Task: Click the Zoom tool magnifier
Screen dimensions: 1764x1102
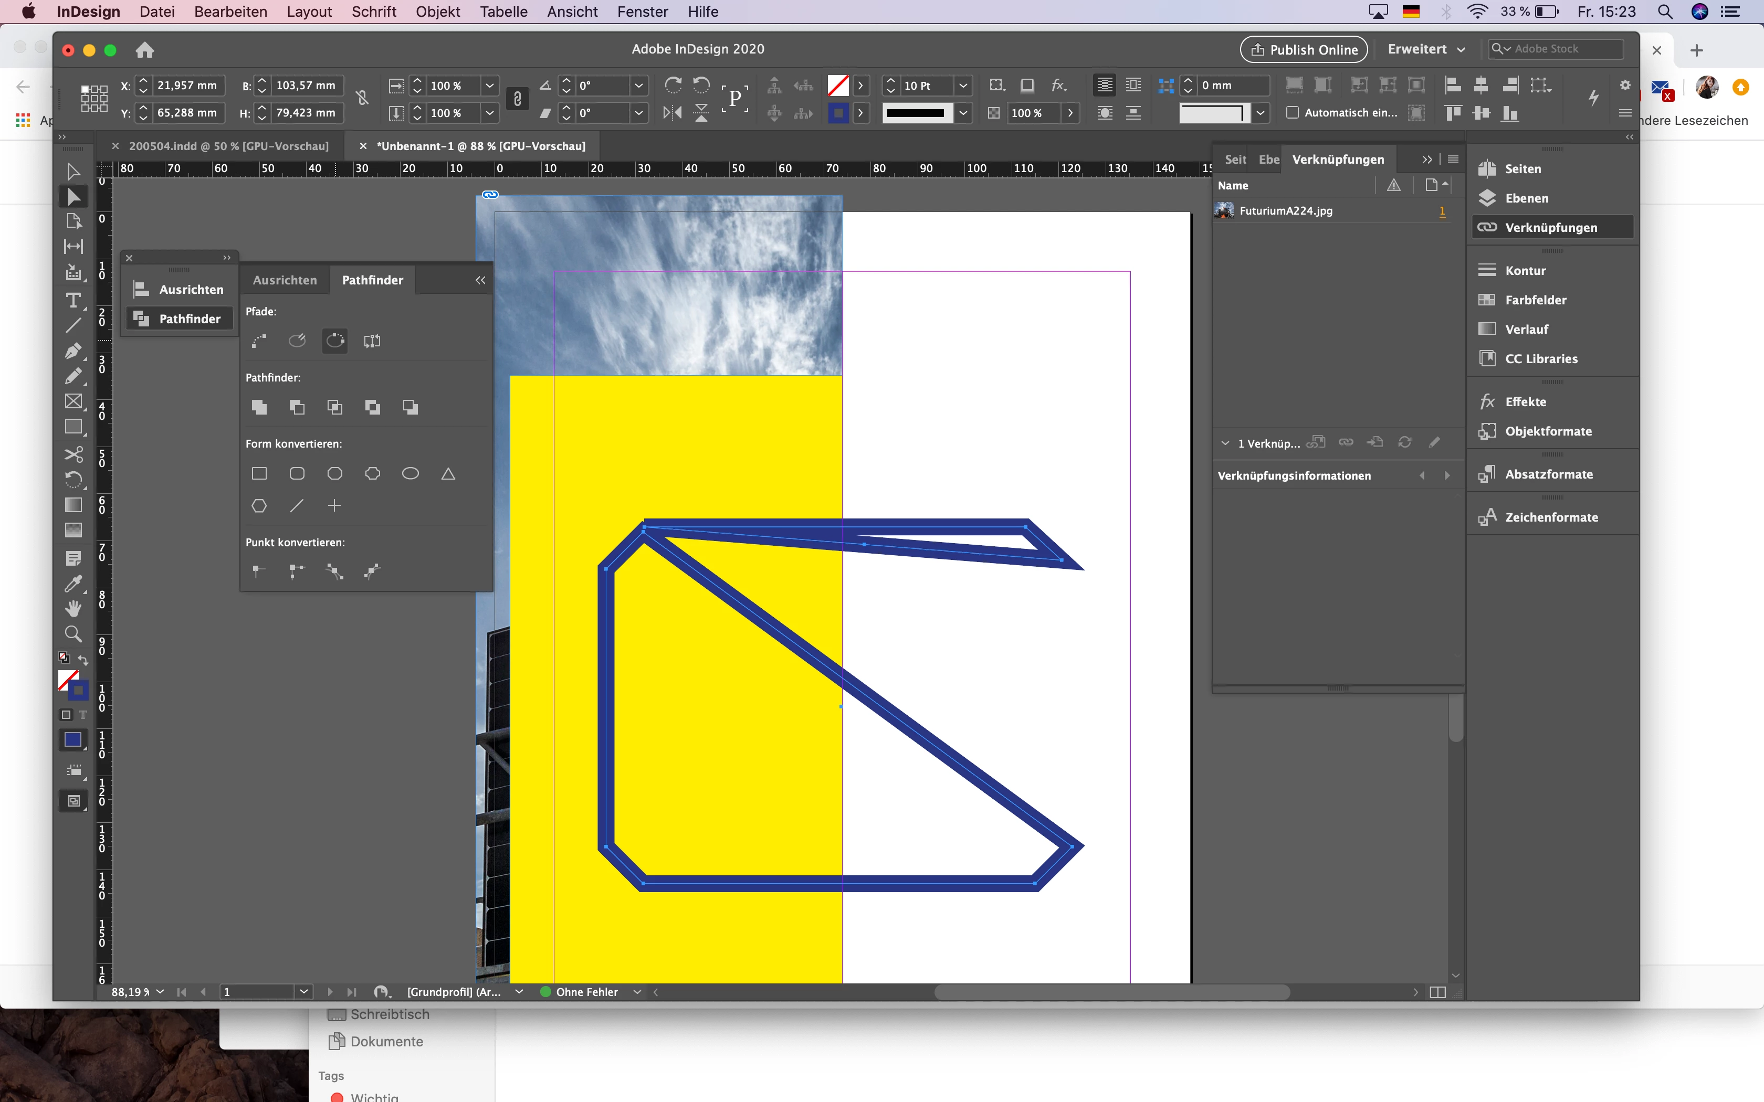Action: coord(73,633)
